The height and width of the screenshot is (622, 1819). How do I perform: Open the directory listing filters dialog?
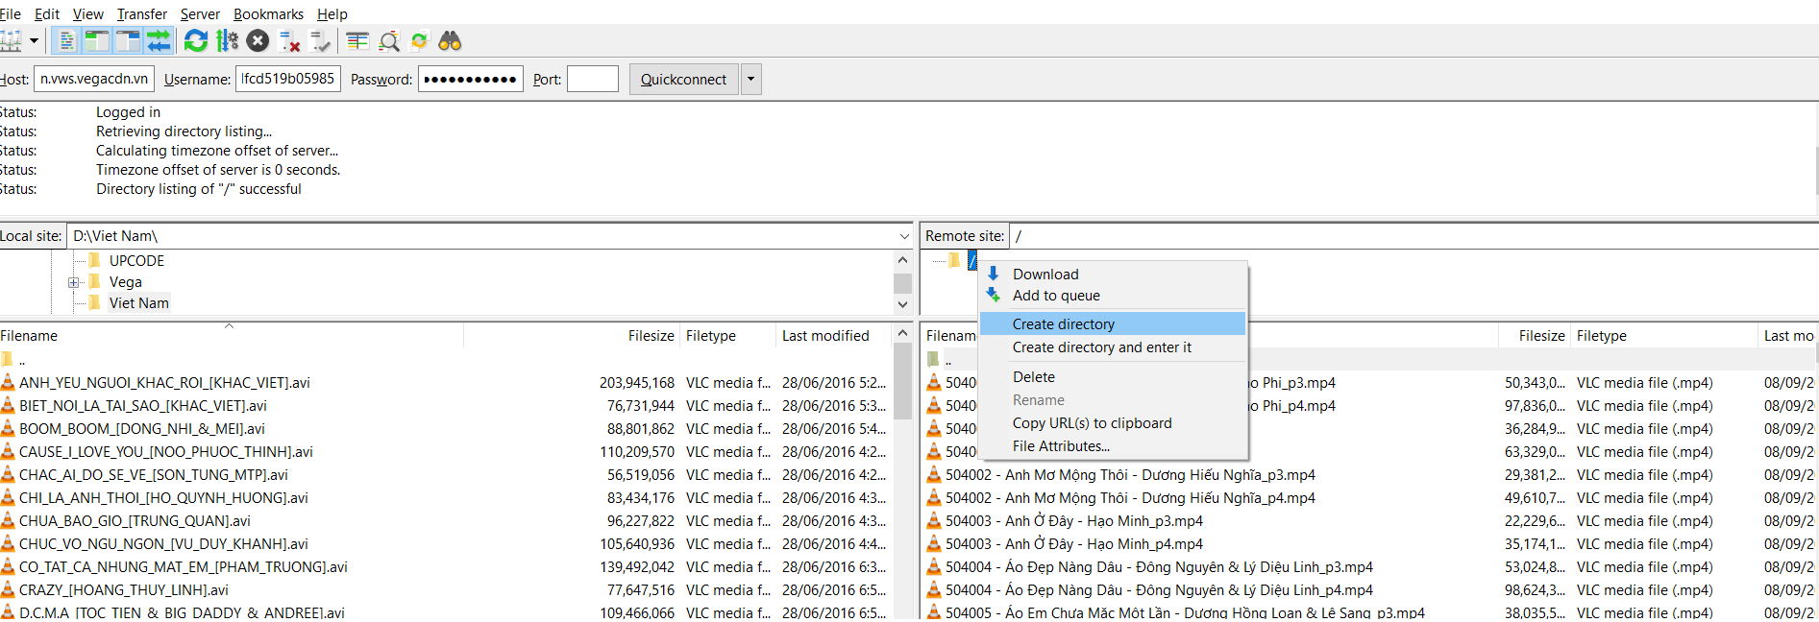tap(357, 41)
